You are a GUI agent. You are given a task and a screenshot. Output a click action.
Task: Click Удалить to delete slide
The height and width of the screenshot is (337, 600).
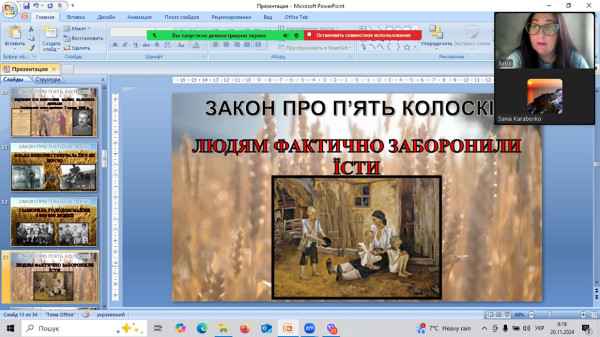[x=77, y=48]
